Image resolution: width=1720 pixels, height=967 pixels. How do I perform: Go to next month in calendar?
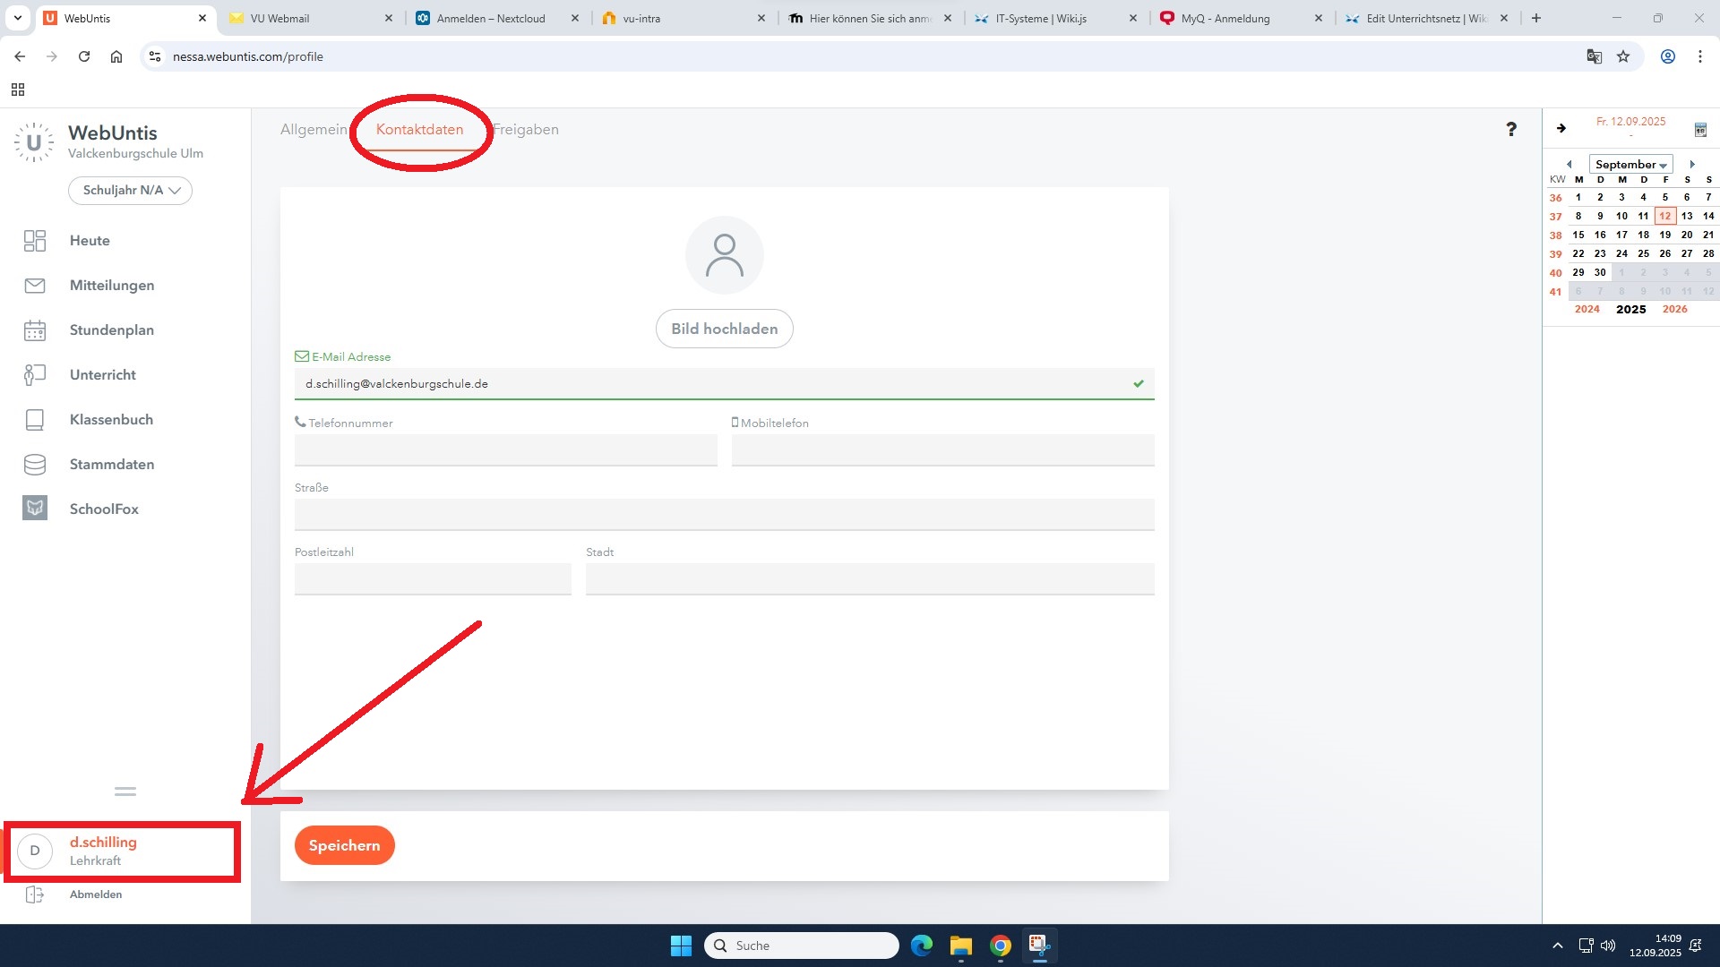pos(1692,165)
